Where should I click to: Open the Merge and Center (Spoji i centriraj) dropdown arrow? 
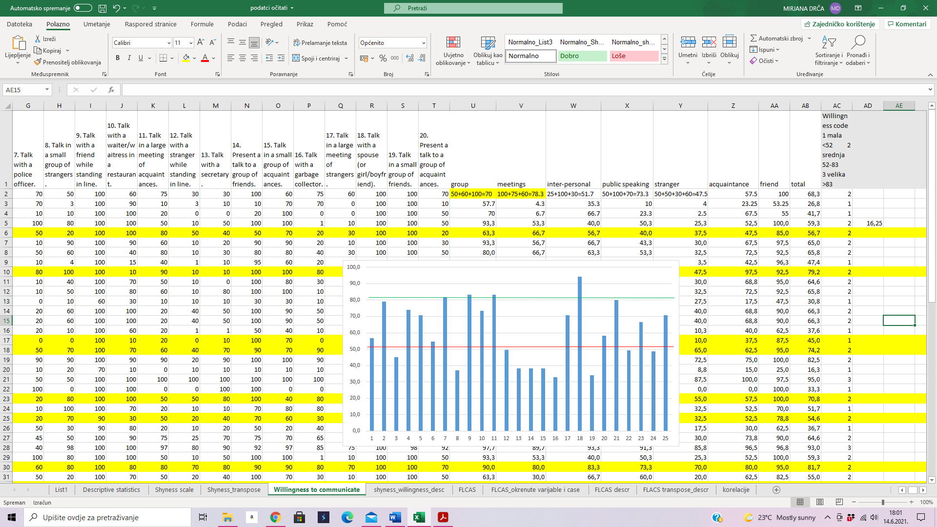click(346, 58)
